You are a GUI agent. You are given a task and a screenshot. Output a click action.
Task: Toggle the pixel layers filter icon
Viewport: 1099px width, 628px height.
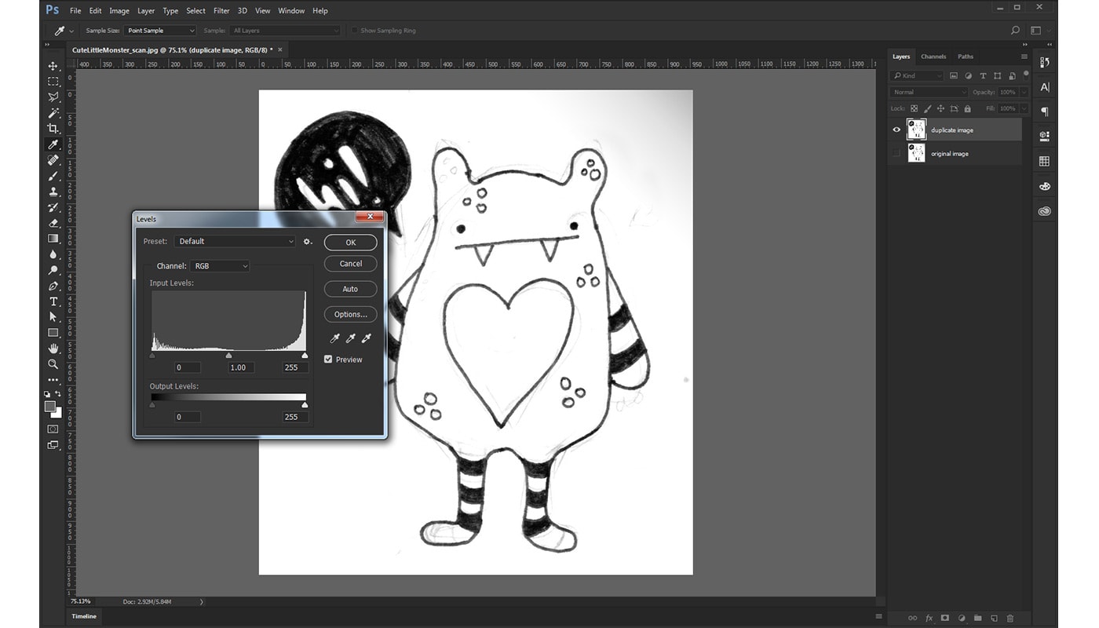point(954,76)
